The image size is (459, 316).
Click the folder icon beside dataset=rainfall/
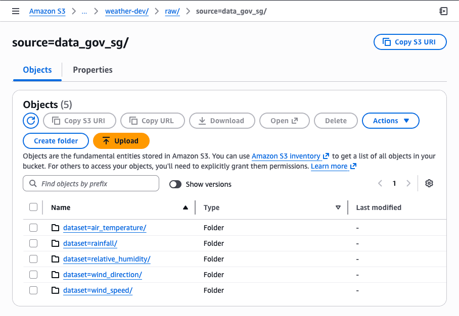56,243
